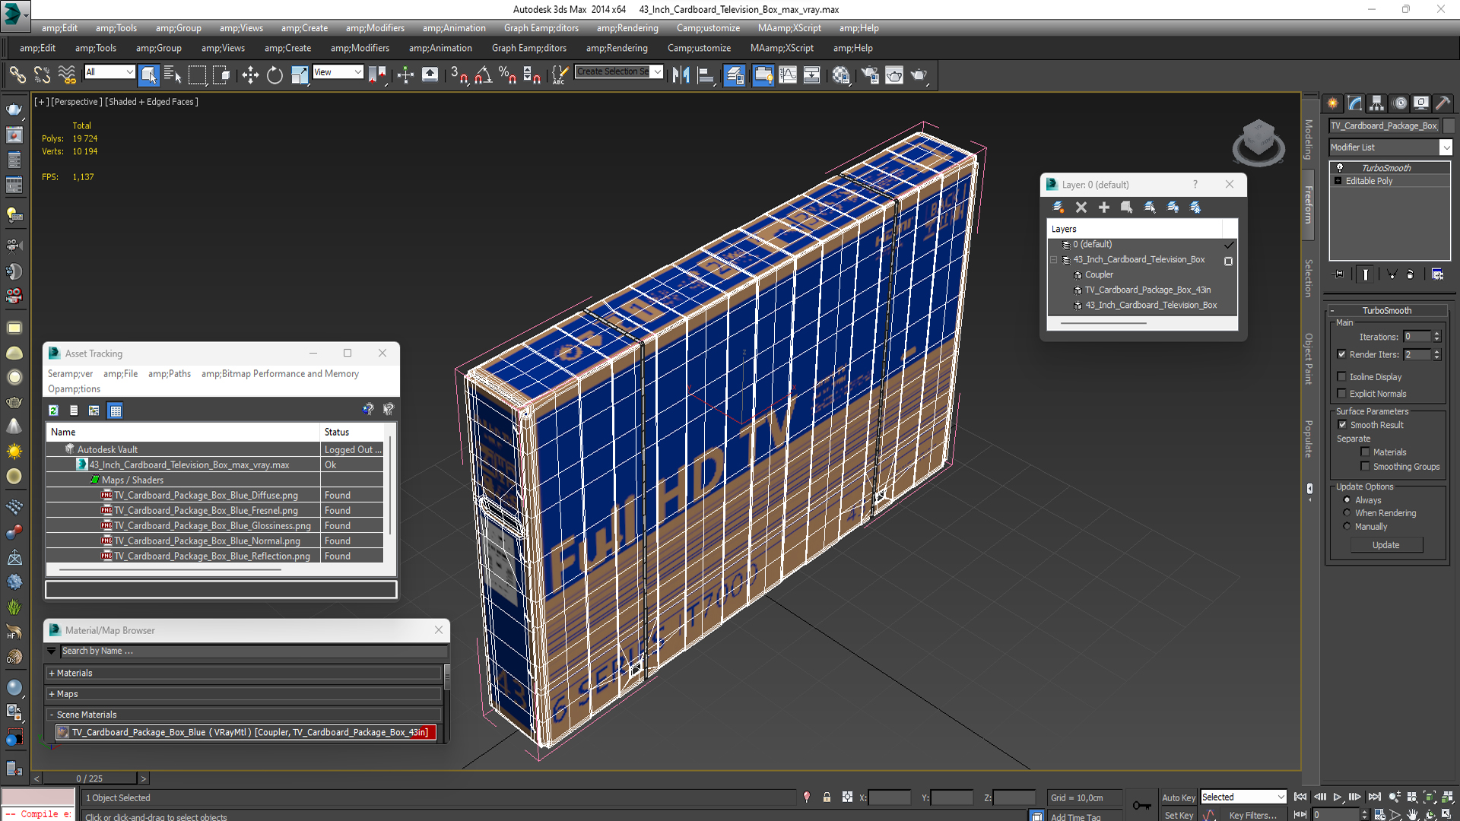Open the reference coordinate View dropdown
Viewport: 1460px width, 821px height.
[x=338, y=71]
